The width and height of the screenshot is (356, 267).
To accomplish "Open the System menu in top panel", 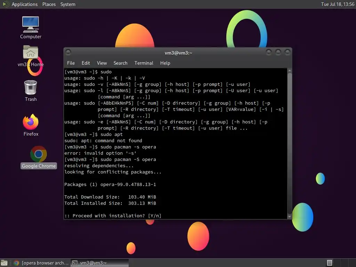I will 68,4.
